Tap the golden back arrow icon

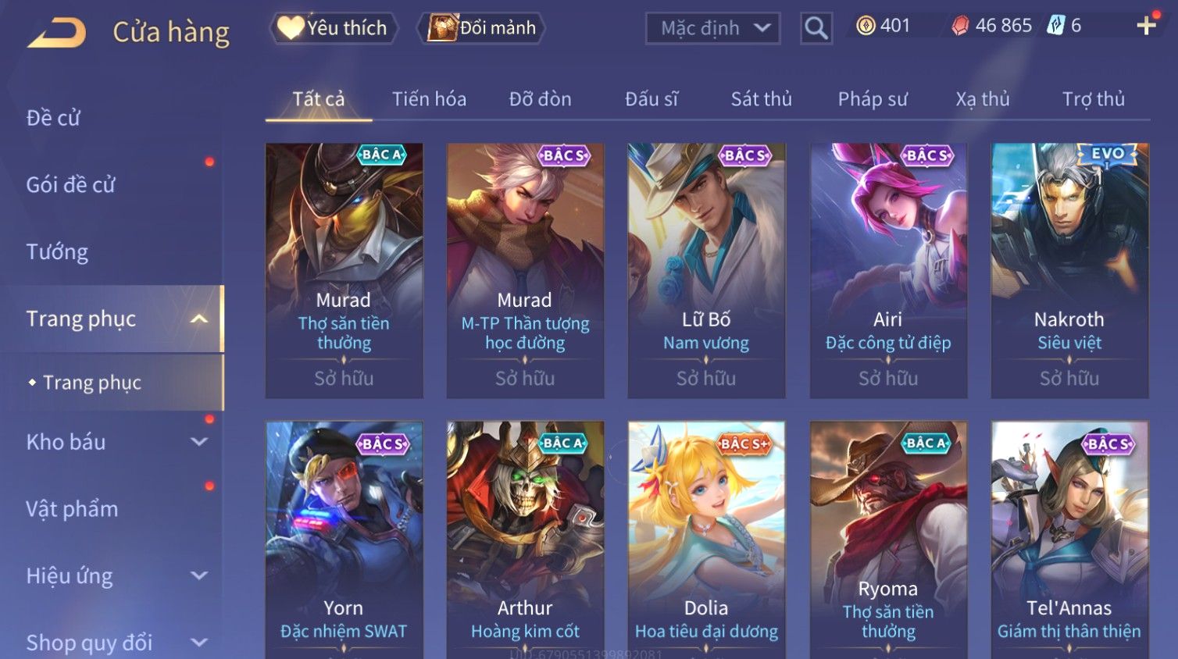56,33
